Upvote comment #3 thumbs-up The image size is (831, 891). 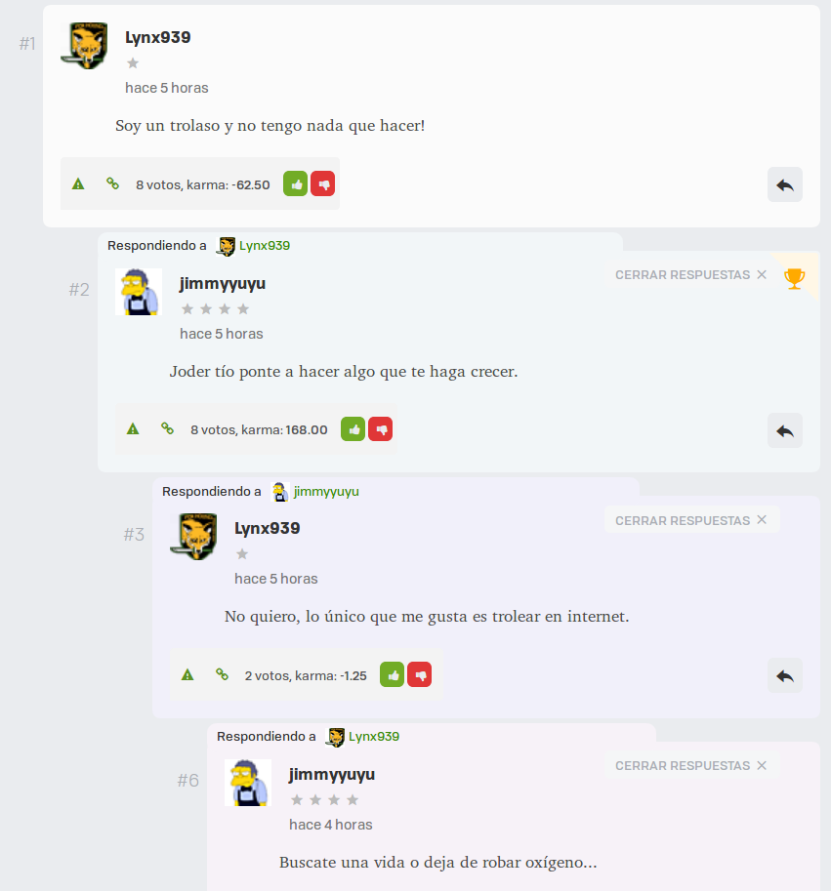pos(393,674)
